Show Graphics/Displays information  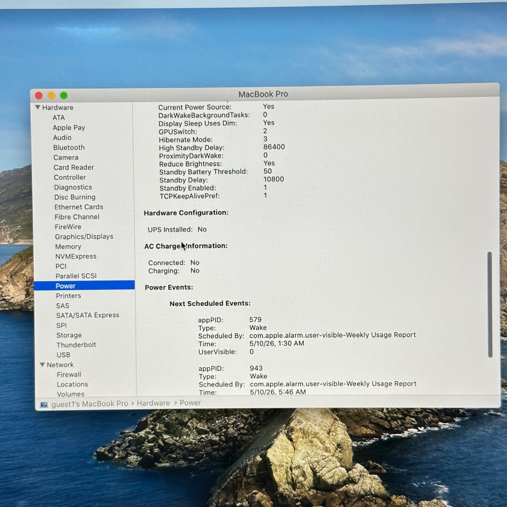click(84, 236)
